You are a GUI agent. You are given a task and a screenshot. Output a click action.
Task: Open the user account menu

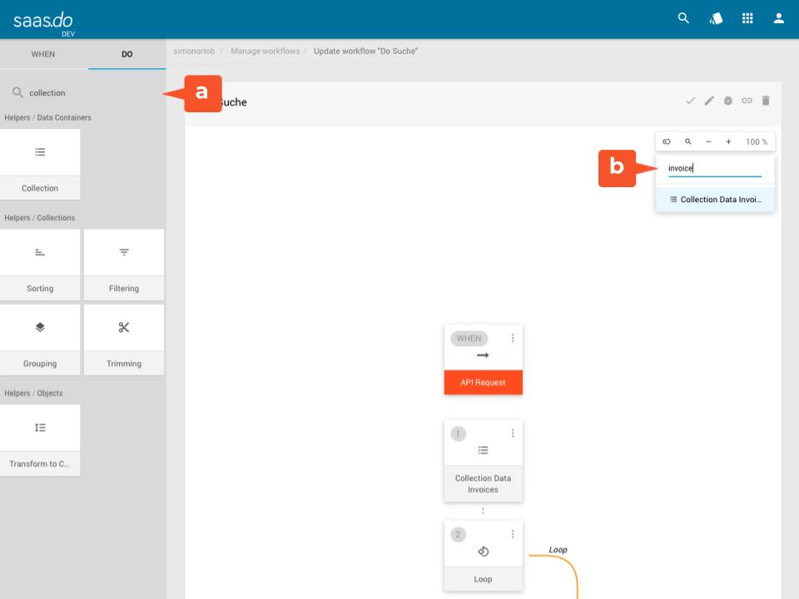[x=779, y=18]
